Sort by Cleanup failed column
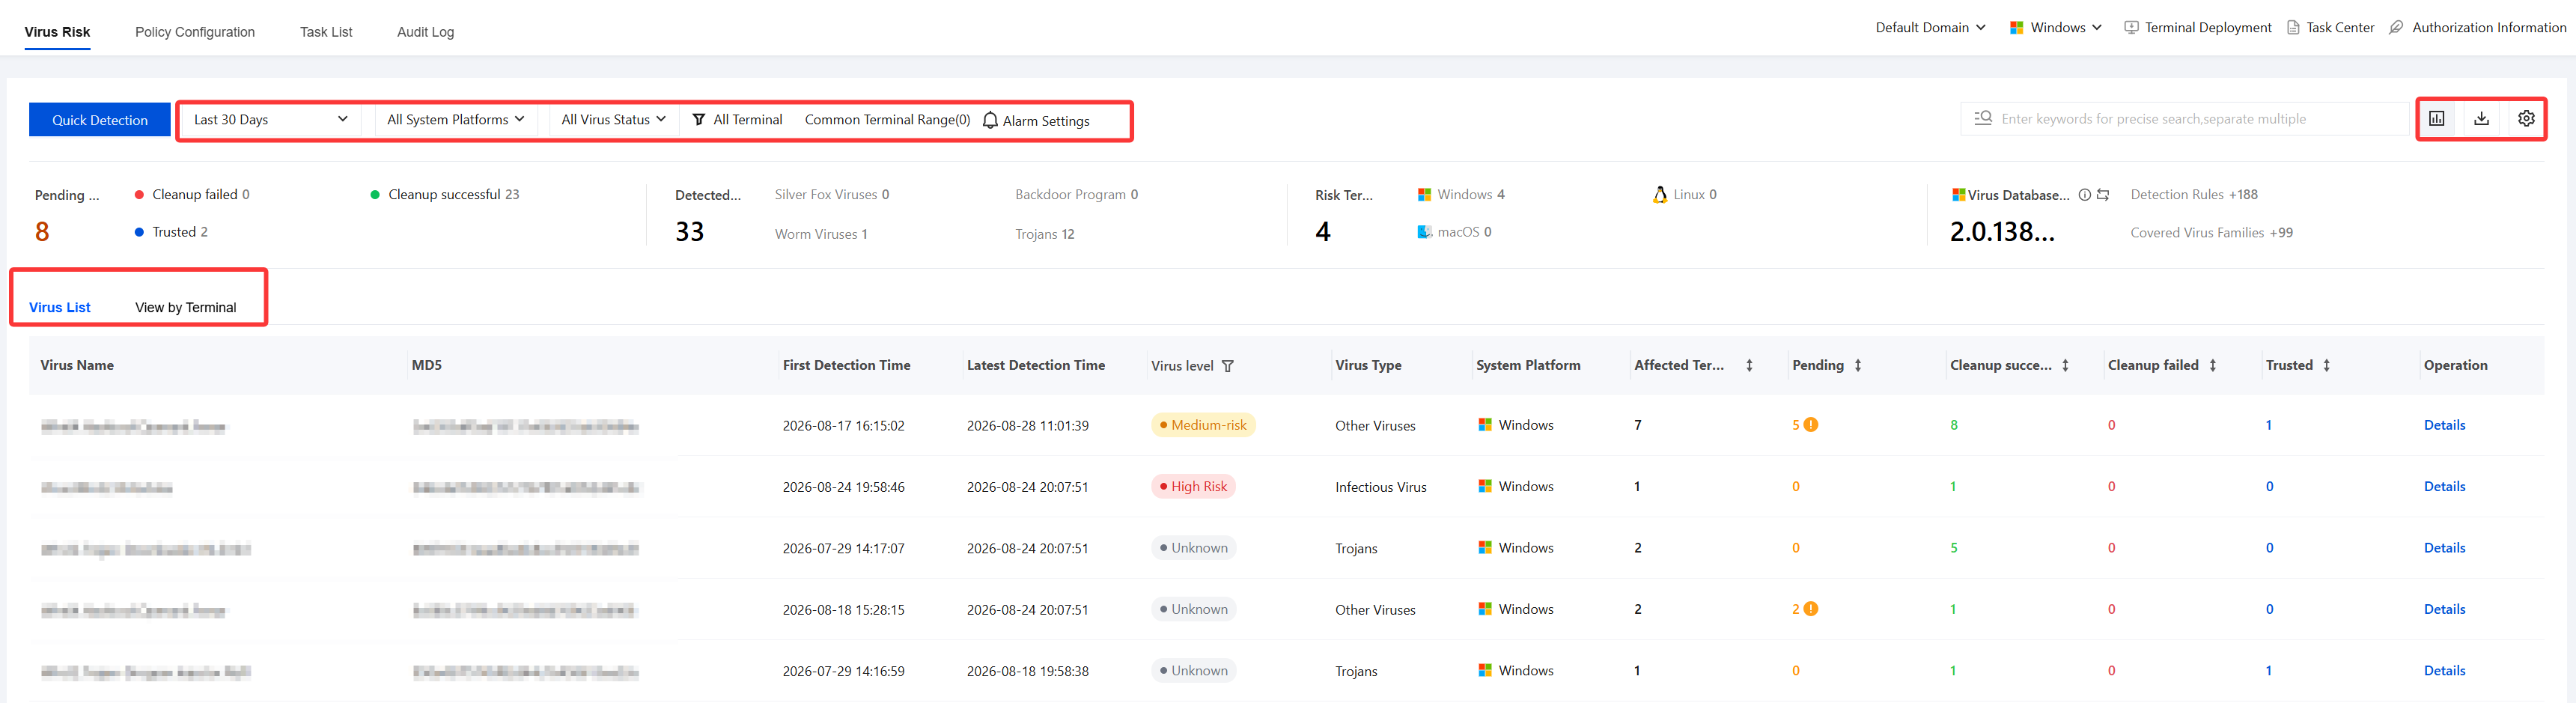The width and height of the screenshot is (2576, 703). point(2213,366)
